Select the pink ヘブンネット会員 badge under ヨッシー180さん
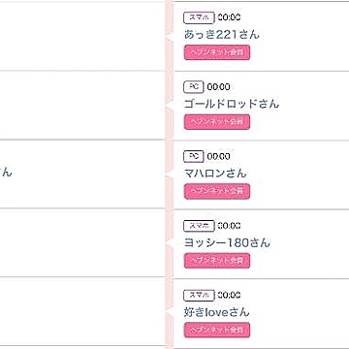 tap(217, 261)
